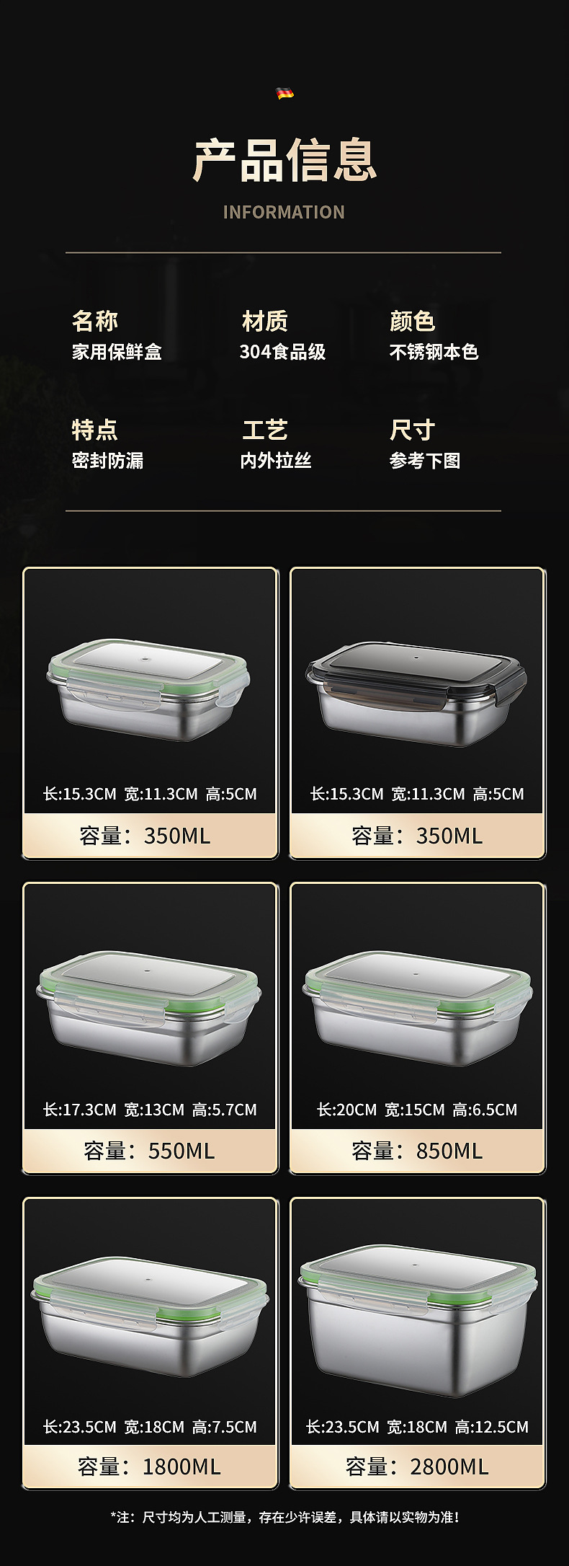This screenshot has height=1566, width=569.
Task: Click the 容量：2800ML gold banner
Action: click(x=417, y=1467)
